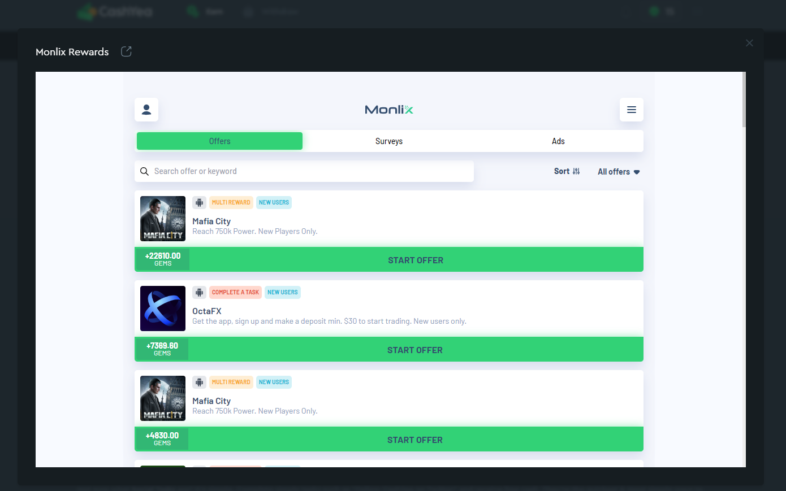Open the Sort options
The height and width of the screenshot is (491, 786).
(x=567, y=171)
